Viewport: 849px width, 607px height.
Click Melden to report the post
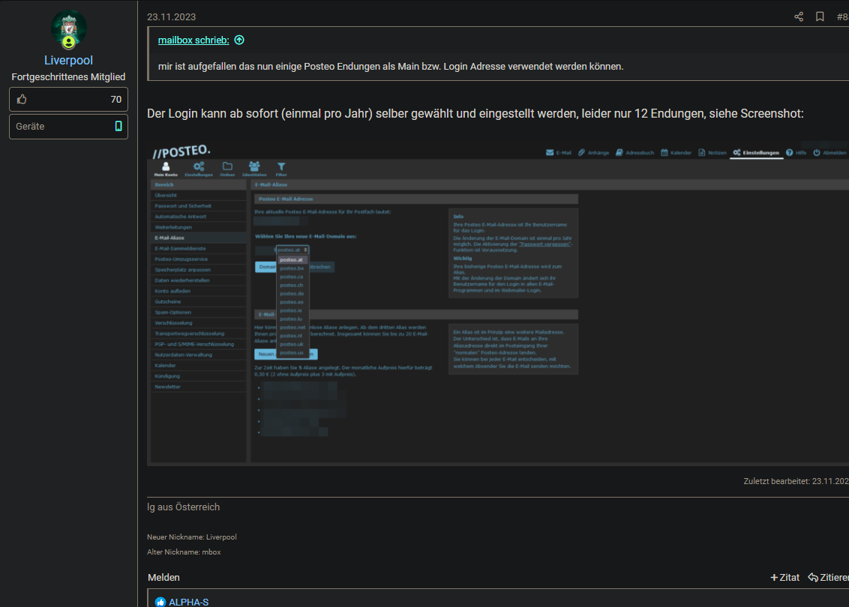pos(163,577)
